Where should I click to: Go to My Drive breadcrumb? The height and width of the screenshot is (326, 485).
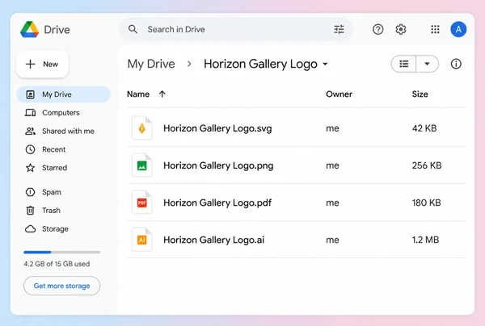[151, 64]
